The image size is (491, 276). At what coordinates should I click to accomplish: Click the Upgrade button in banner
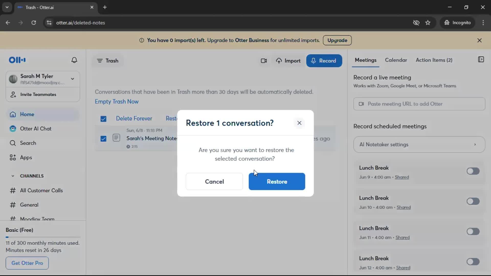(337, 40)
